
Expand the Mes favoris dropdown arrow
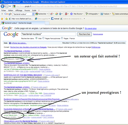tap(83, 14)
